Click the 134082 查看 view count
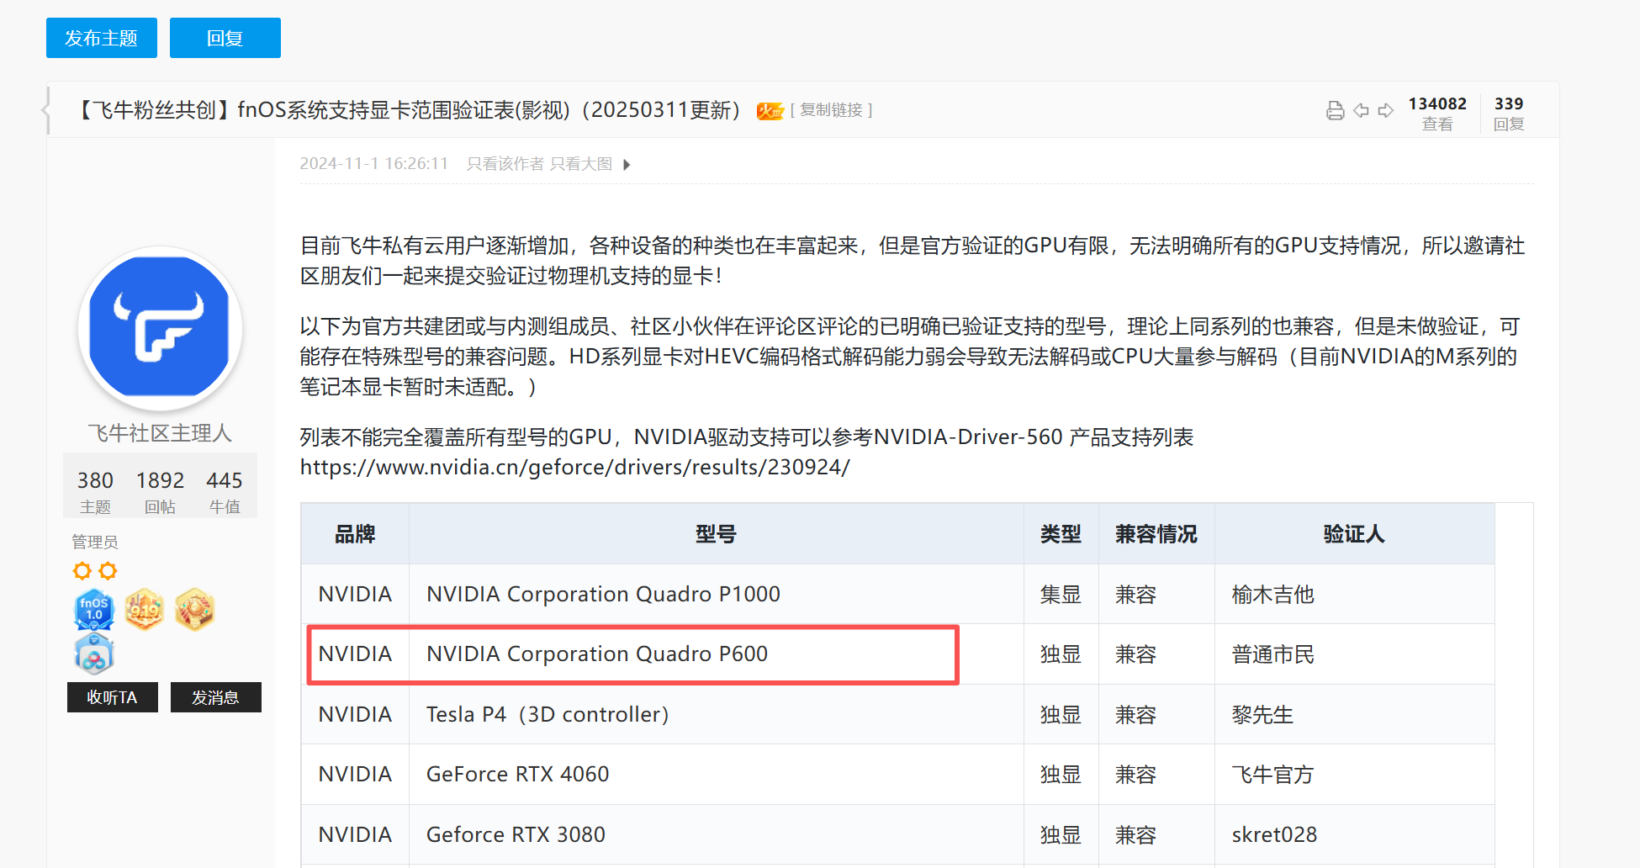Image resolution: width=1640 pixels, height=868 pixels. click(1437, 114)
